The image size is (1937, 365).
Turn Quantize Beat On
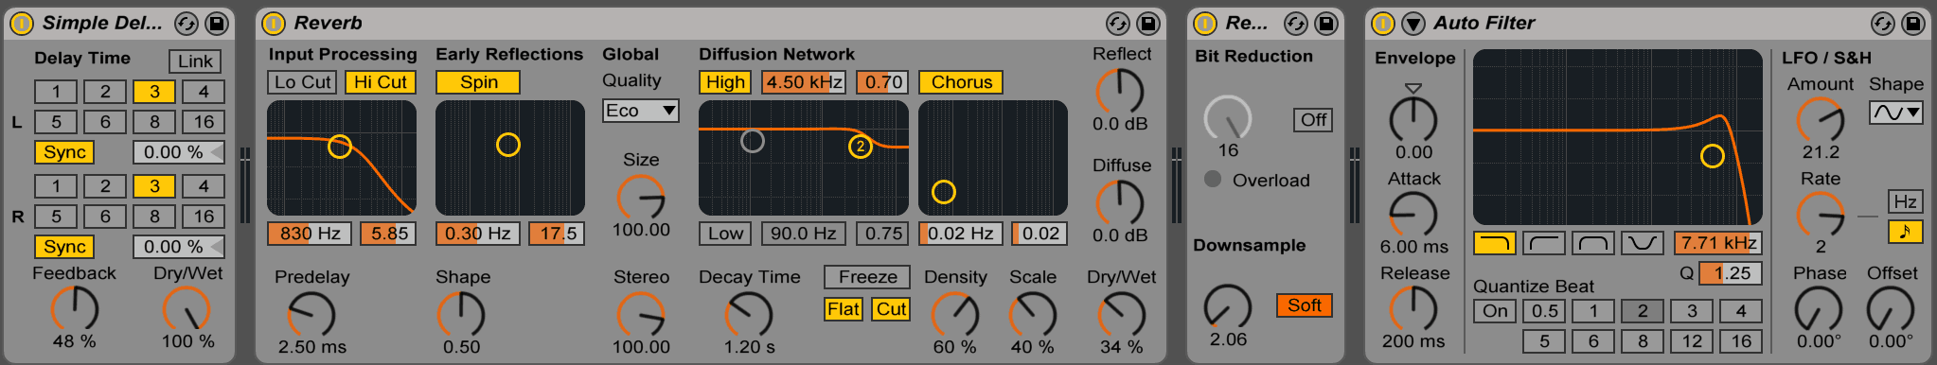1495,311
